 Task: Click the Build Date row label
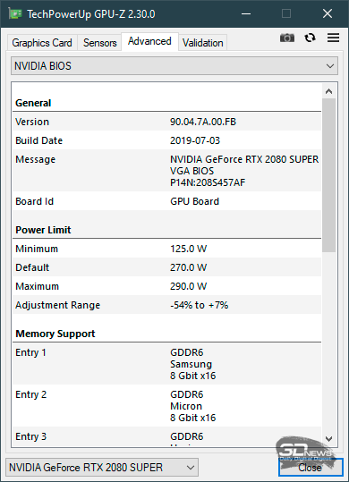[x=39, y=140]
